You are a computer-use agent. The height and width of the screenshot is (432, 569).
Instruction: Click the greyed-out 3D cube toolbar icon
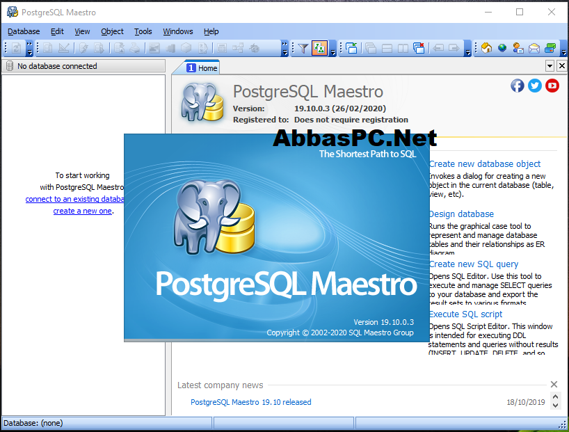pyautogui.click(x=186, y=48)
